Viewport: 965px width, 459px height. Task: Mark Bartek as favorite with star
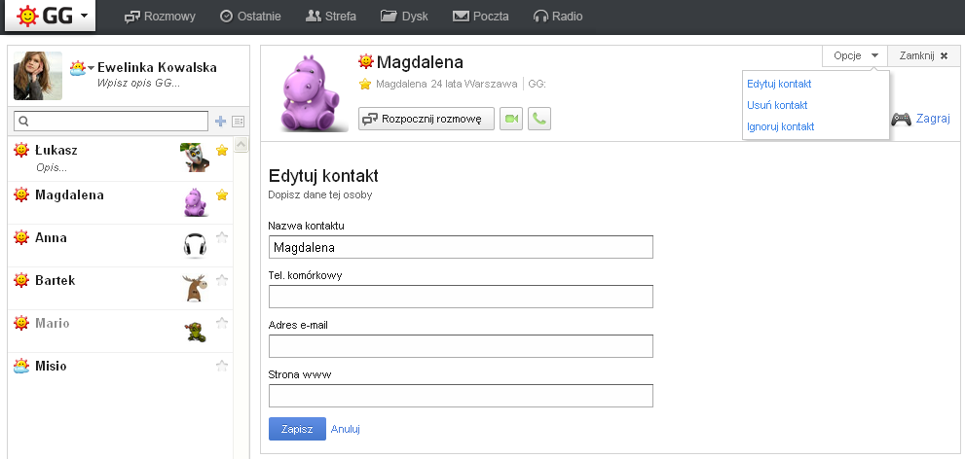222,280
